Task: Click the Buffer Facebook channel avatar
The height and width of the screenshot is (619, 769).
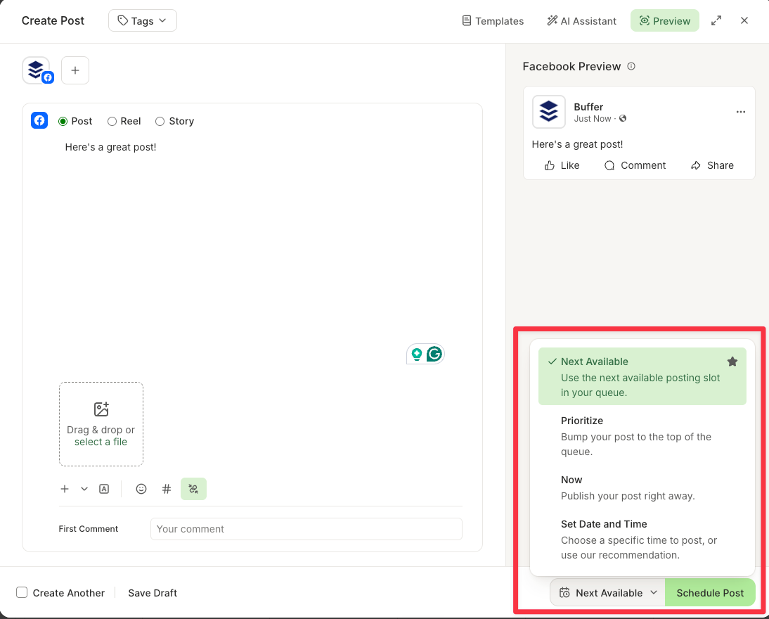Action: pos(38,70)
